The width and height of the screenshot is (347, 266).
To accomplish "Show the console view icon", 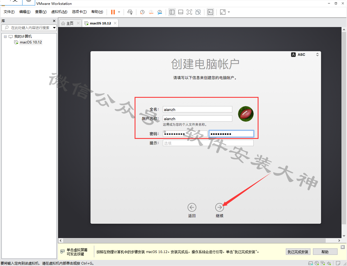I will 210,12.
